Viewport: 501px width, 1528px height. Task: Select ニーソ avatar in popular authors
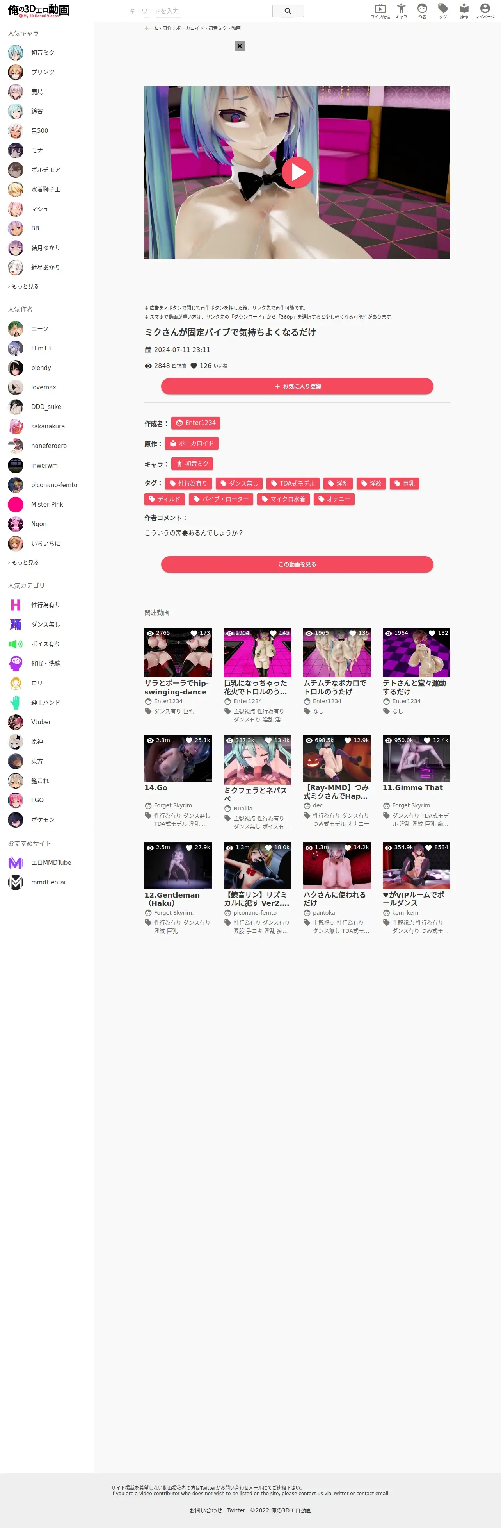[x=16, y=328]
